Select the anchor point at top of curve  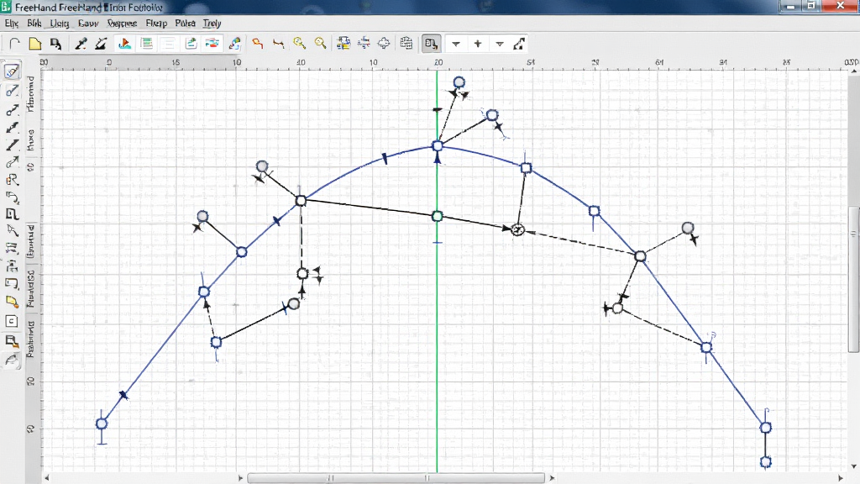(437, 146)
